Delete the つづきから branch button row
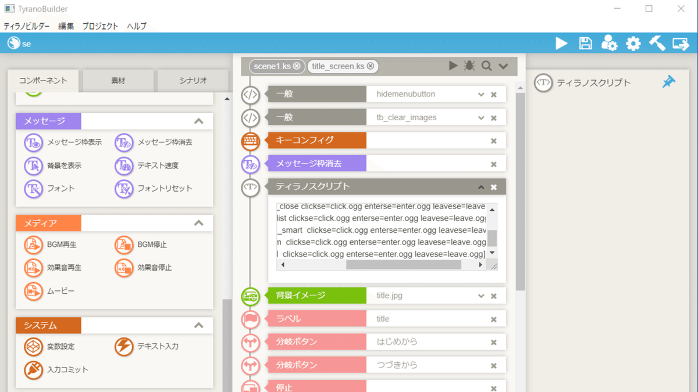 point(494,366)
